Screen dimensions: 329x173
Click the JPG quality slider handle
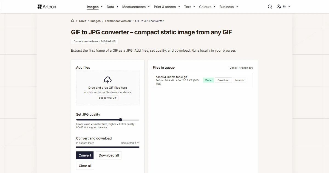[x=121, y=120]
